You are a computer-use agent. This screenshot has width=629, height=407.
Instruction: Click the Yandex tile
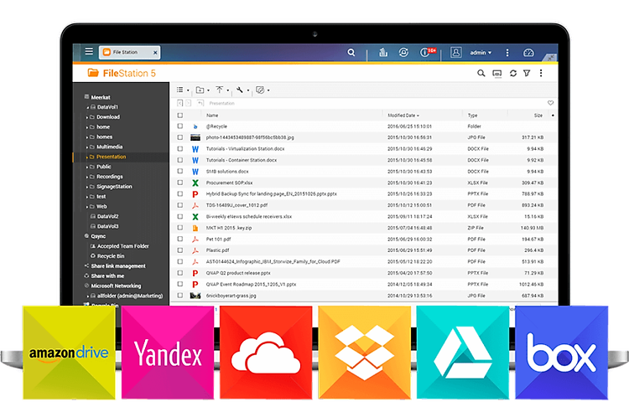tap(168, 353)
